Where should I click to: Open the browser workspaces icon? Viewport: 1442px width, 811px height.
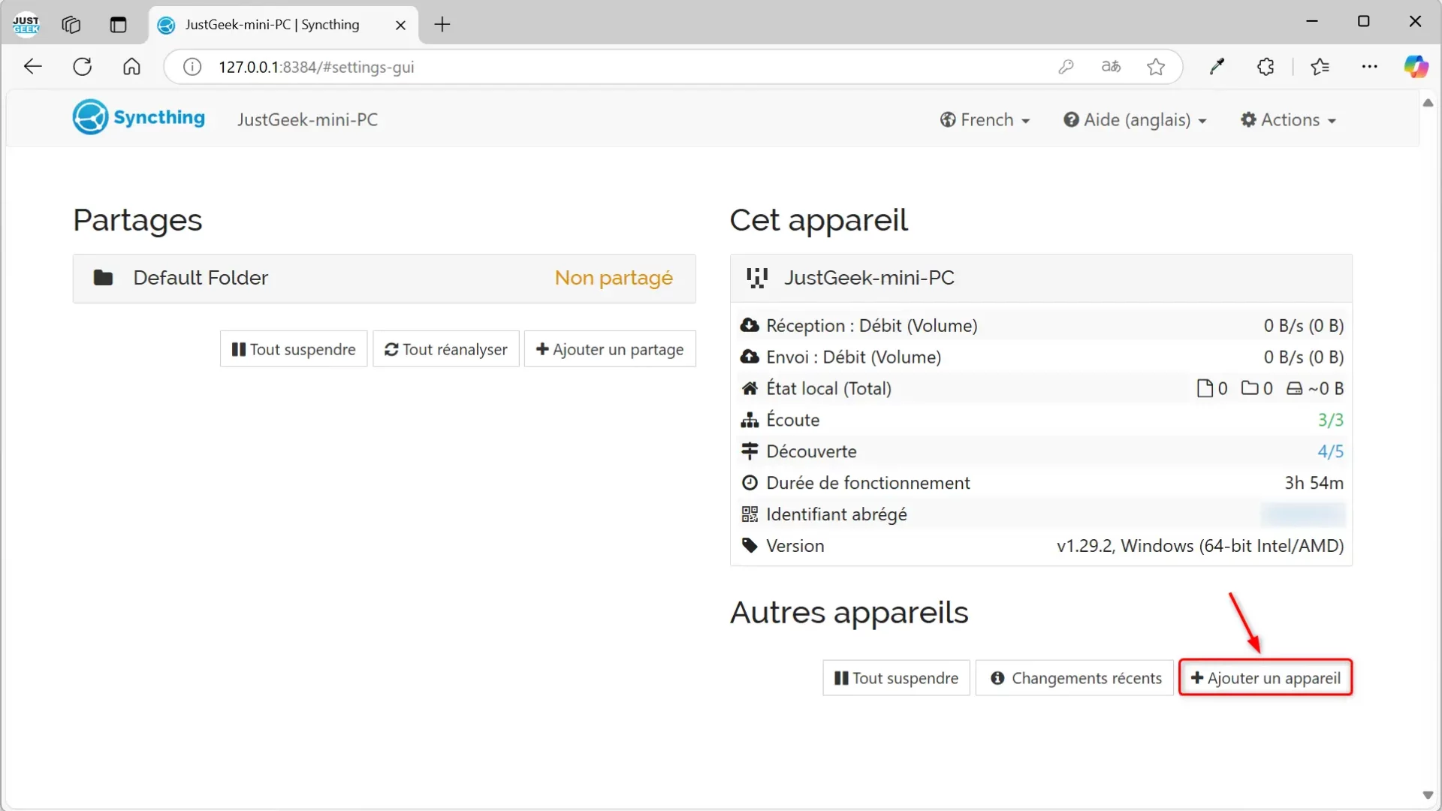click(x=71, y=25)
